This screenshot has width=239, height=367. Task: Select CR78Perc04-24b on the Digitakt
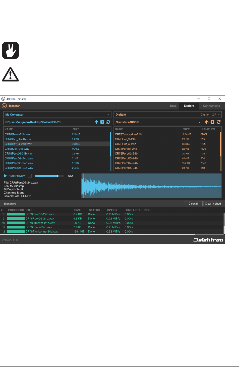click(167, 163)
